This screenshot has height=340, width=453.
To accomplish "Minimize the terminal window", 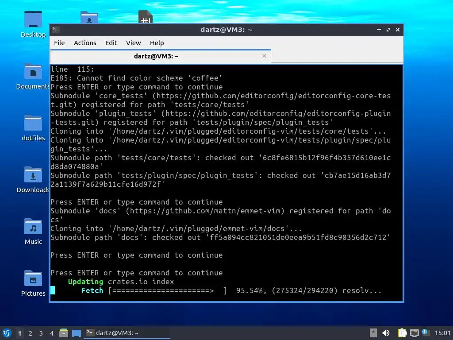I will [x=379, y=30].
